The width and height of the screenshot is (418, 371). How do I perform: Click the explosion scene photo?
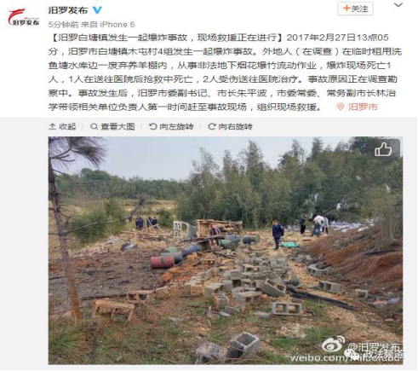click(226, 251)
